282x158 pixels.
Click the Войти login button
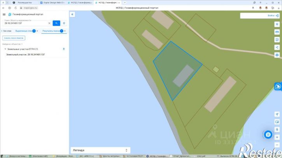pyautogui.click(x=273, y=15)
